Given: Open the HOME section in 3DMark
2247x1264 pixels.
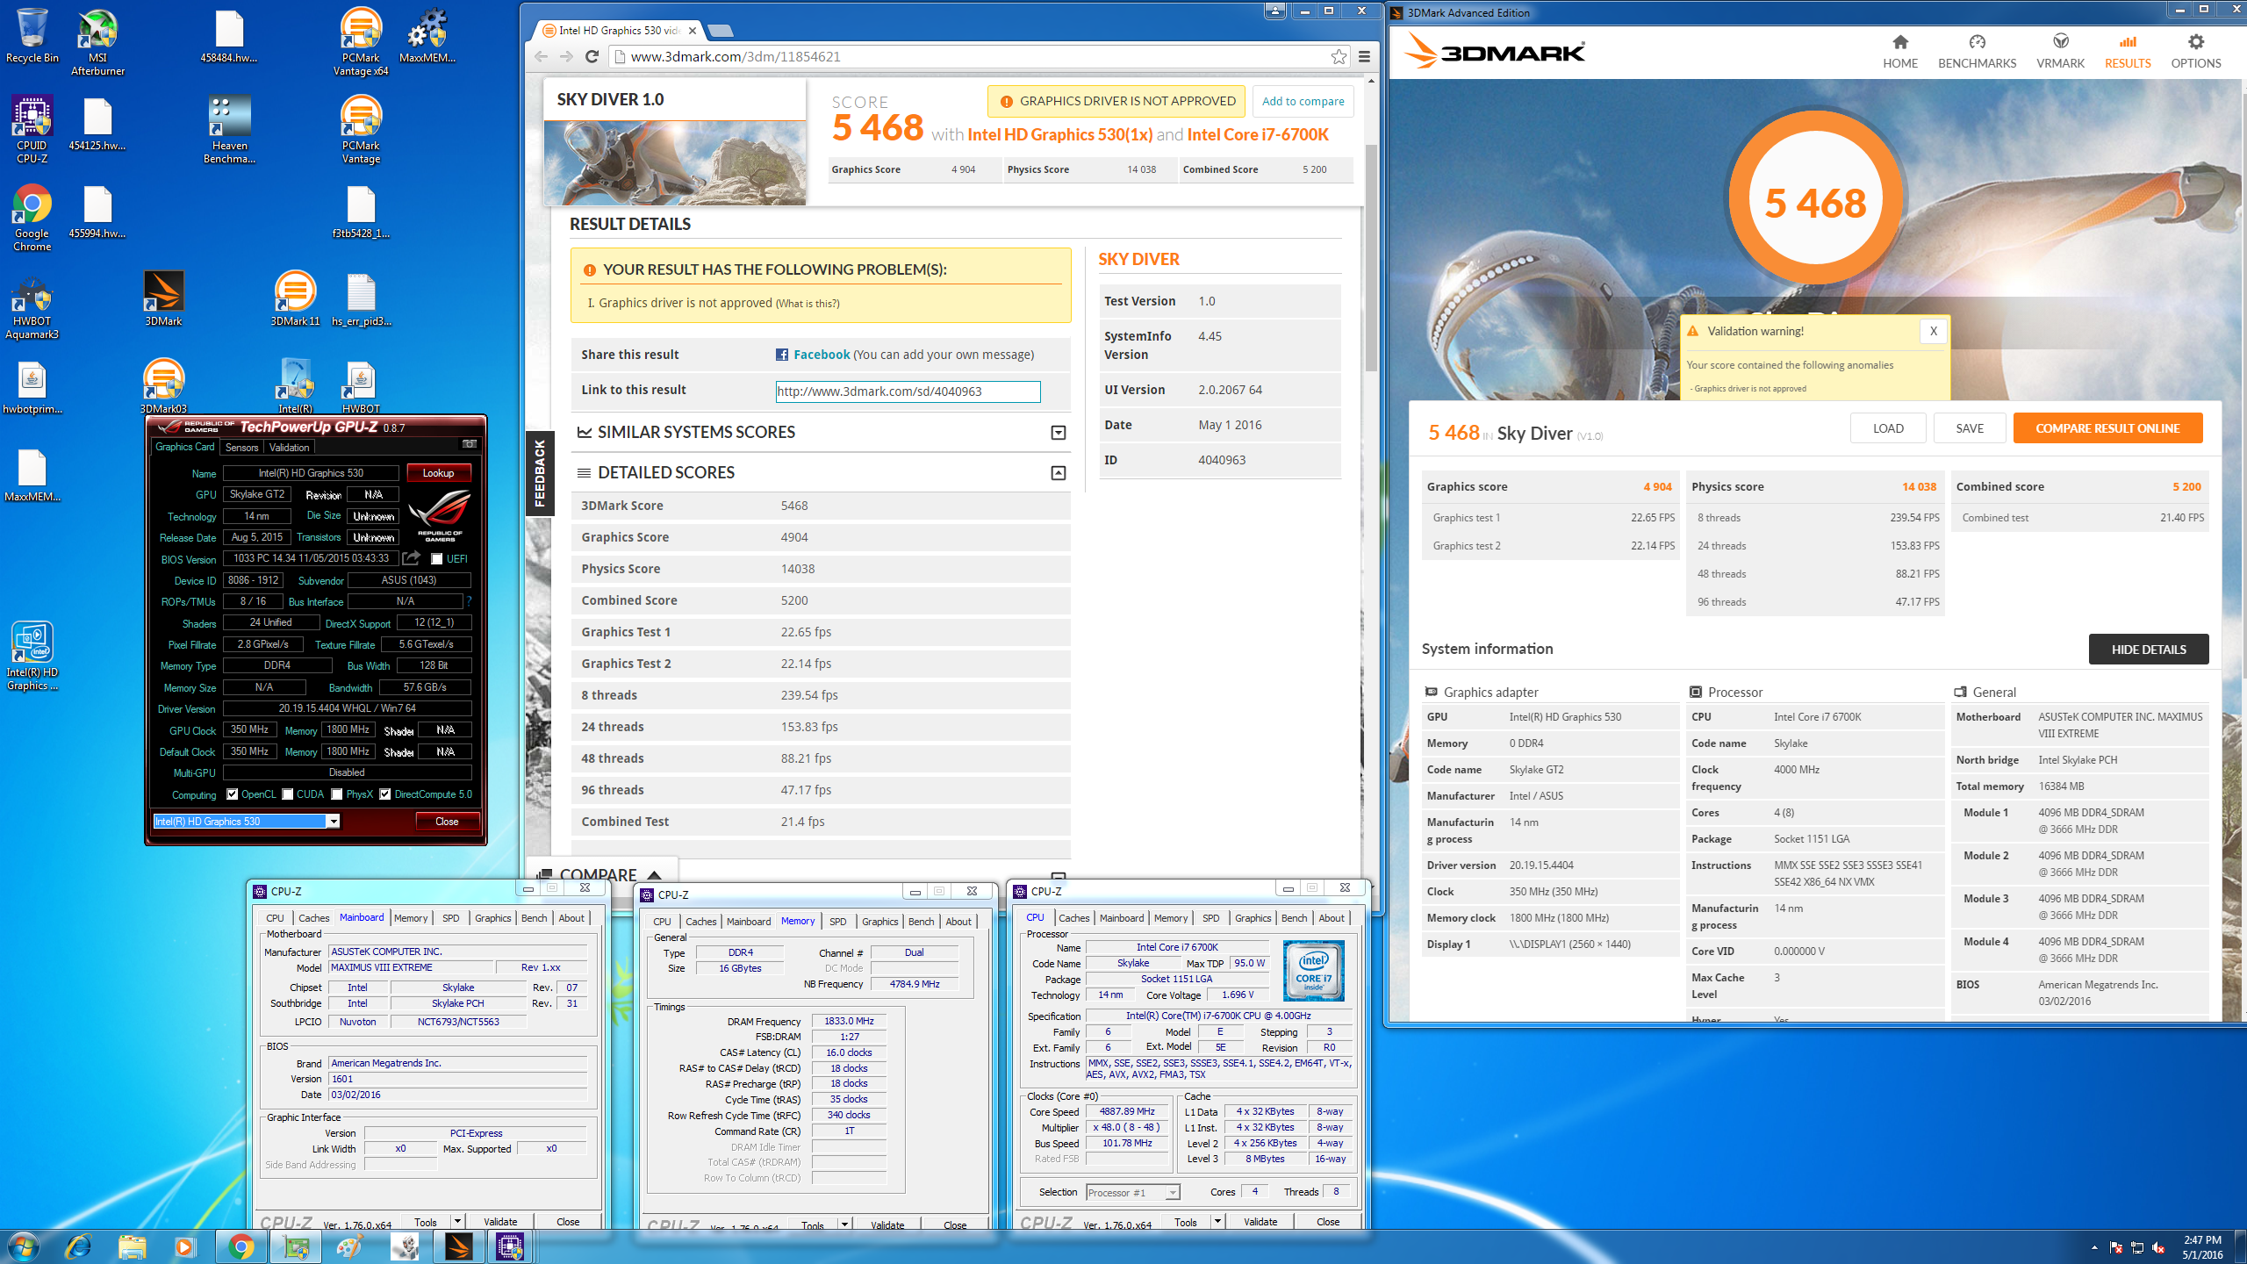Looking at the screenshot, I should 1900,51.
